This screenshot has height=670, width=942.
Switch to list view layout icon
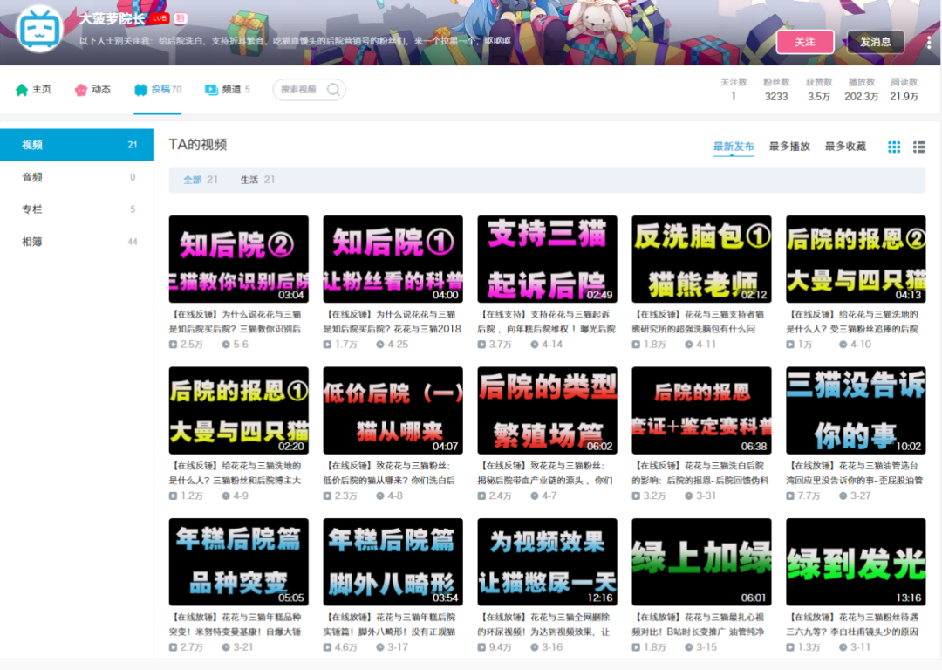(x=918, y=147)
